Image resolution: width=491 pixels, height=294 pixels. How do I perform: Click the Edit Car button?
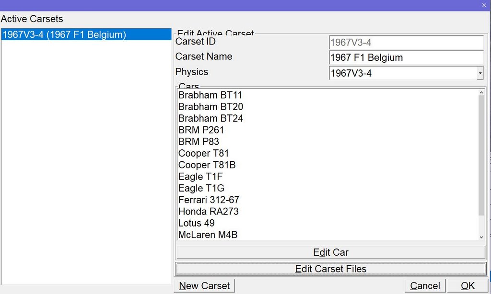(331, 252)
